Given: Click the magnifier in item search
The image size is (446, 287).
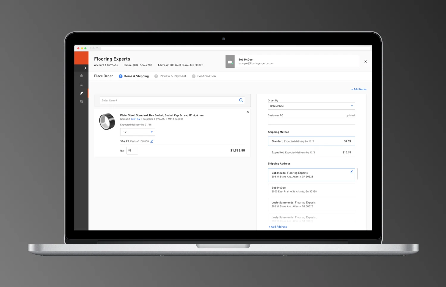Looking at the screenshot, I should (x=241, y=100).
